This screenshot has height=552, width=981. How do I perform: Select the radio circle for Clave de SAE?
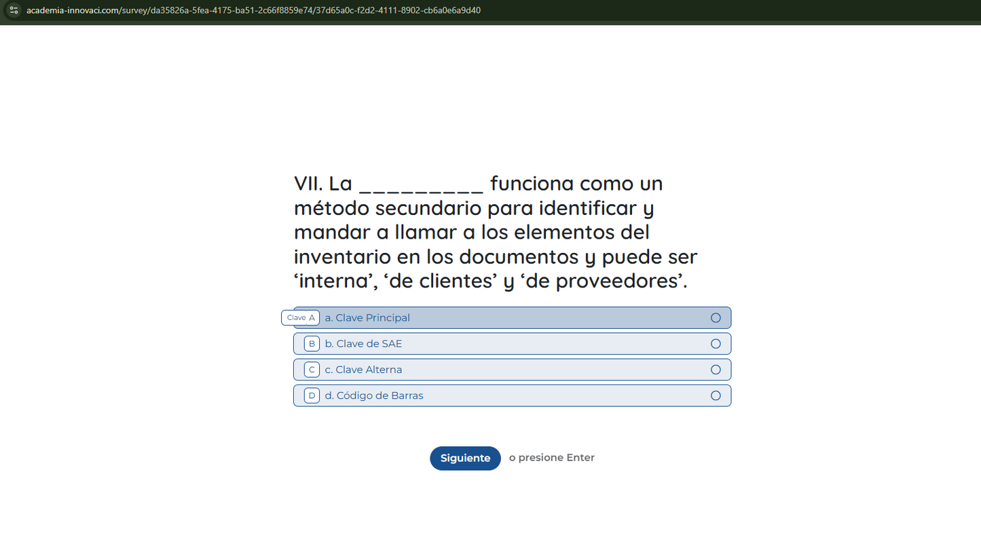(x=716, y=343)
